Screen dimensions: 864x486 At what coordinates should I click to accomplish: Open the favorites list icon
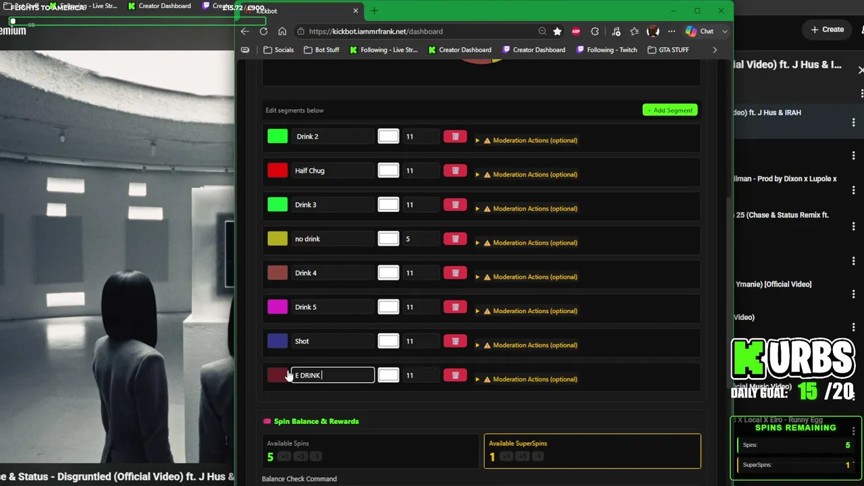[634, 31]
